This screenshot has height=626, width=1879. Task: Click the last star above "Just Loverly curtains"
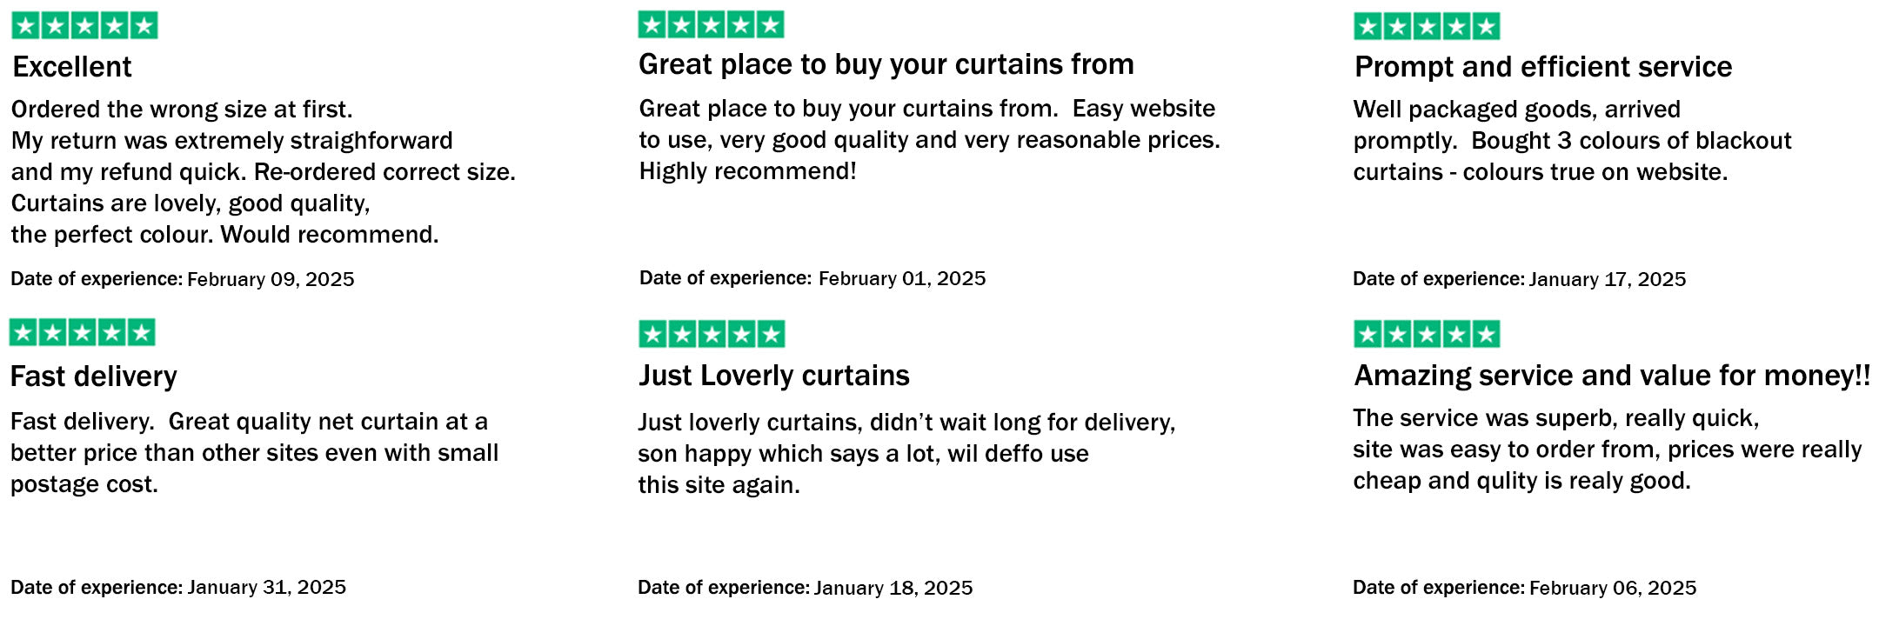(771, 334)
